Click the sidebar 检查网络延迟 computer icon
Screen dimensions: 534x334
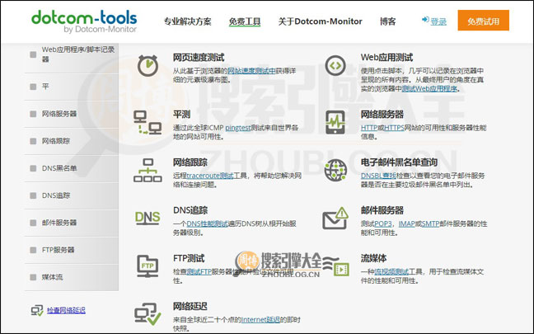pos(37,310)
